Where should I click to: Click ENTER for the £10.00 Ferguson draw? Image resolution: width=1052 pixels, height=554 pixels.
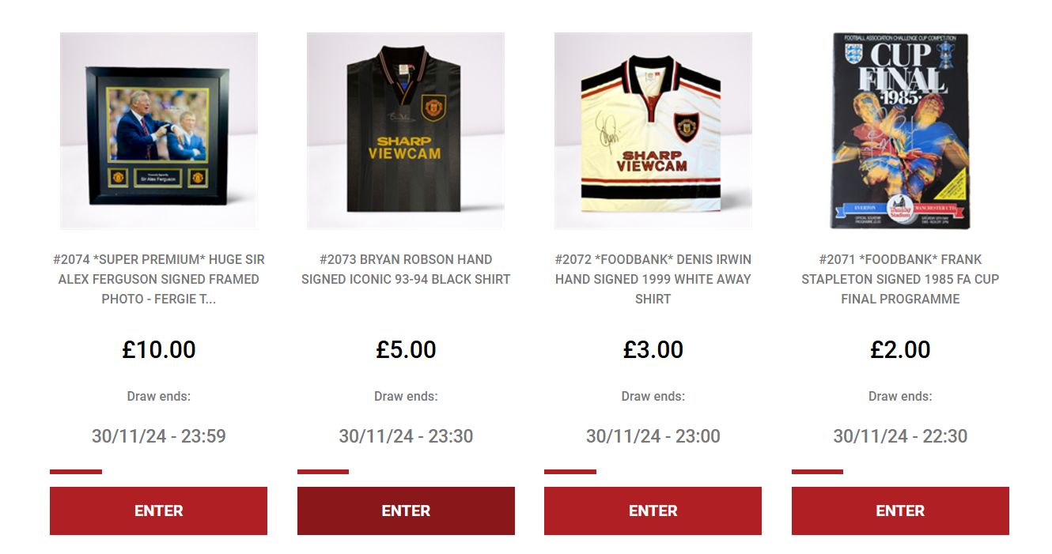[158, 511]
